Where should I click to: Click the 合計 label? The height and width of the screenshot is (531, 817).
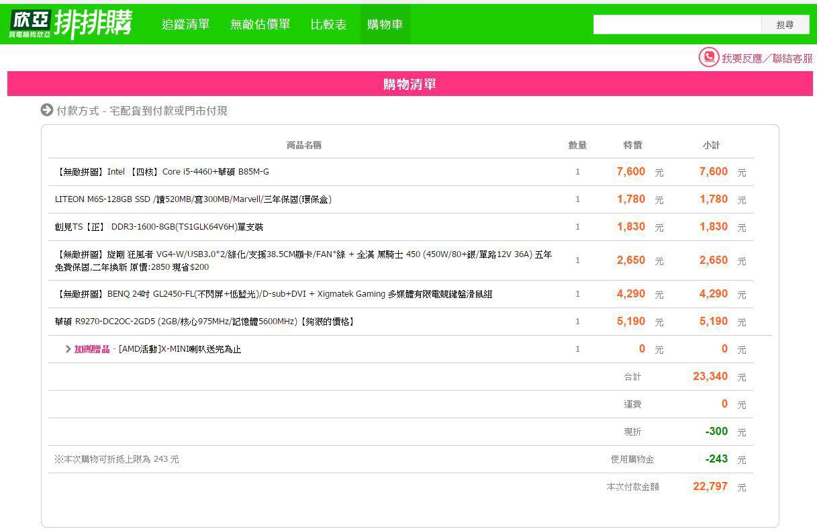coord(632,377)
